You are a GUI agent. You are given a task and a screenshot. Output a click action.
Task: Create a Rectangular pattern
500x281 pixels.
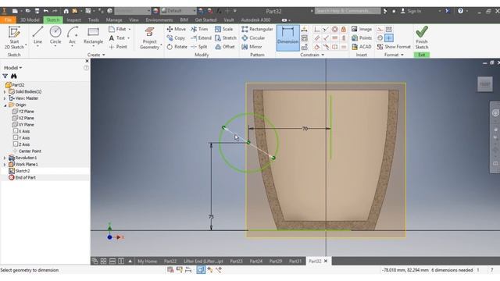257,29
